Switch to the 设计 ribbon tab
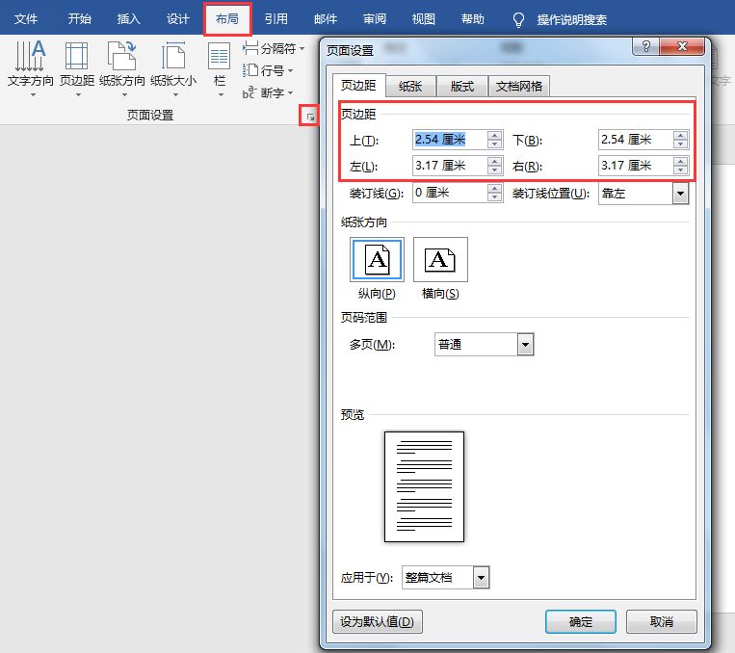 [177, 19]
